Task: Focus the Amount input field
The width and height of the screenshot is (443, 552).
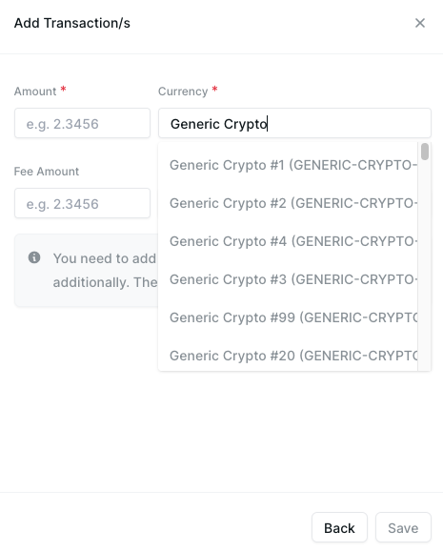Action: point(82,123)
